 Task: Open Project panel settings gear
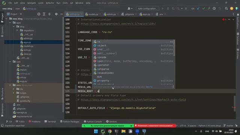[x=56, y=14]
